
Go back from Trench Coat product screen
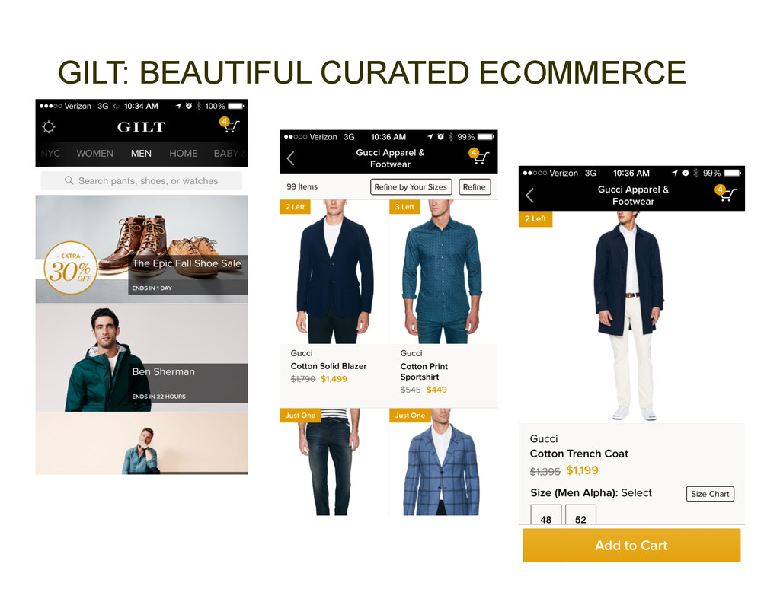530,196
